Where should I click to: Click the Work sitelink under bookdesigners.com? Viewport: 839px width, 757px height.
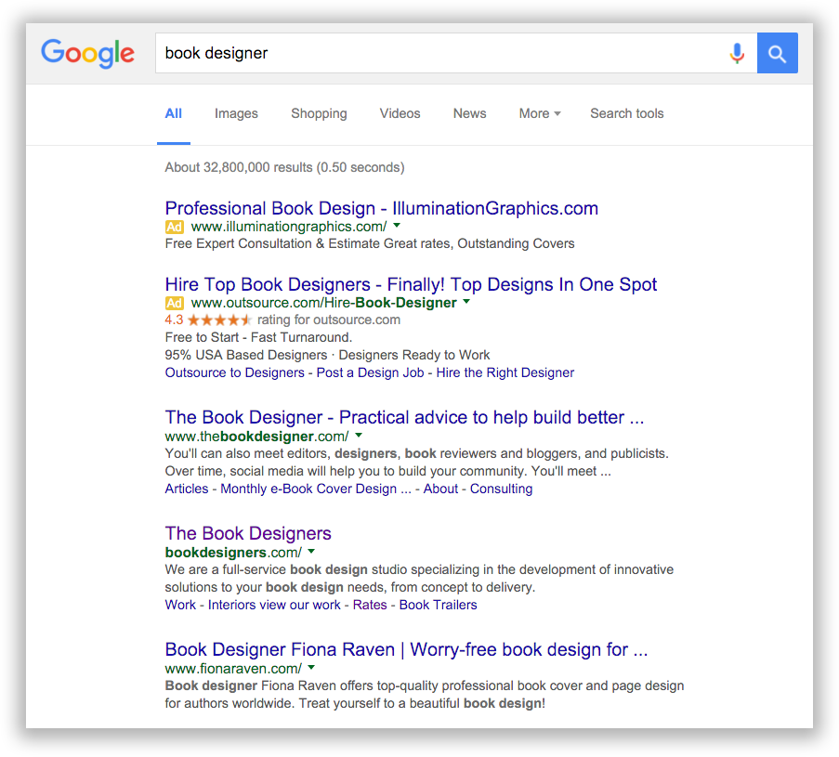pos(180,605)
